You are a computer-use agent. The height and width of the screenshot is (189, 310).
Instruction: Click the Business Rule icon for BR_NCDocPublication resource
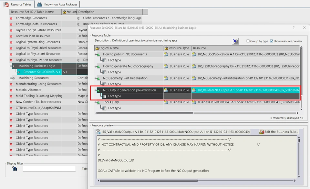coord(194,54)
